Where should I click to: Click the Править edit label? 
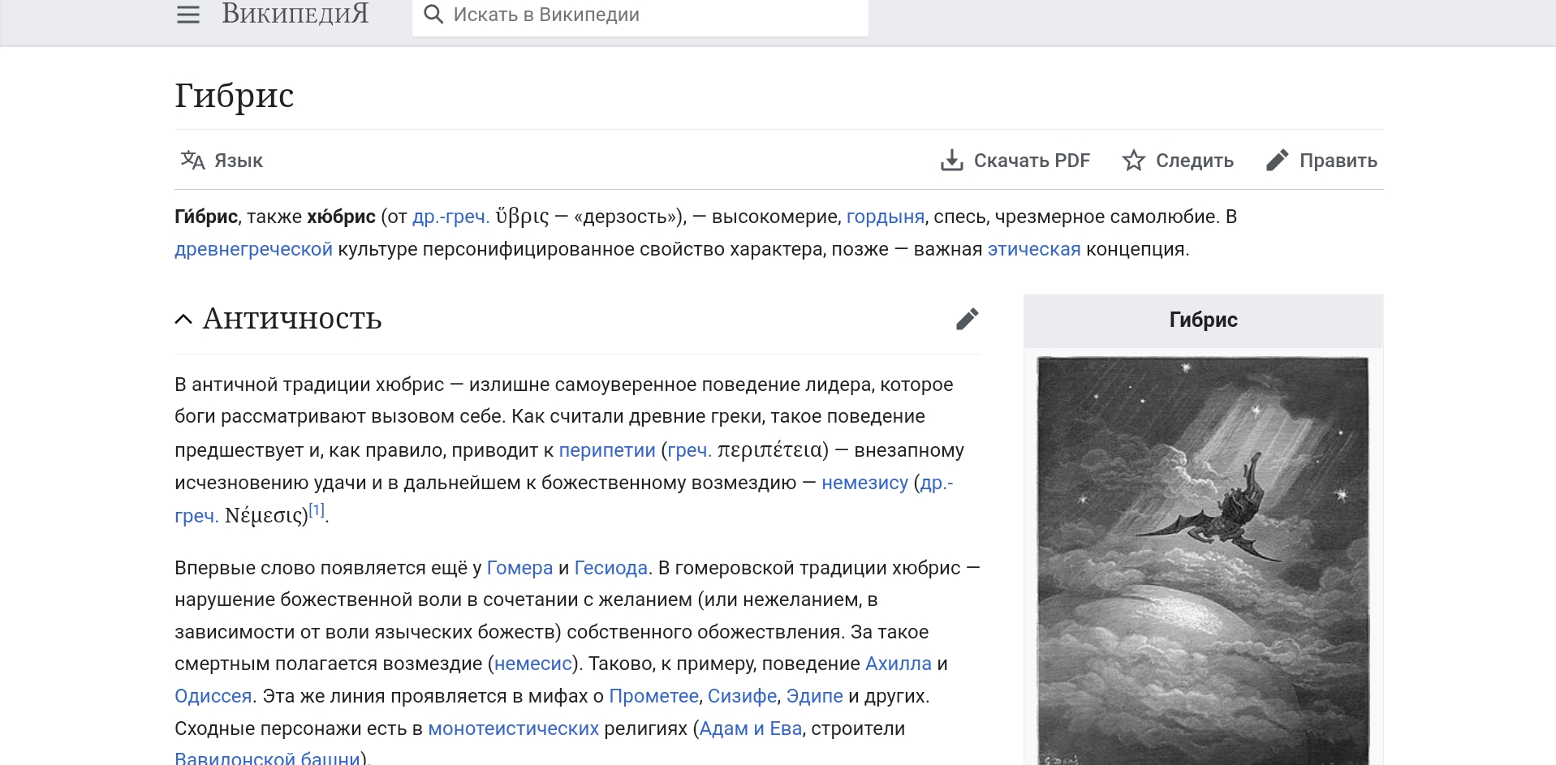1338,161
